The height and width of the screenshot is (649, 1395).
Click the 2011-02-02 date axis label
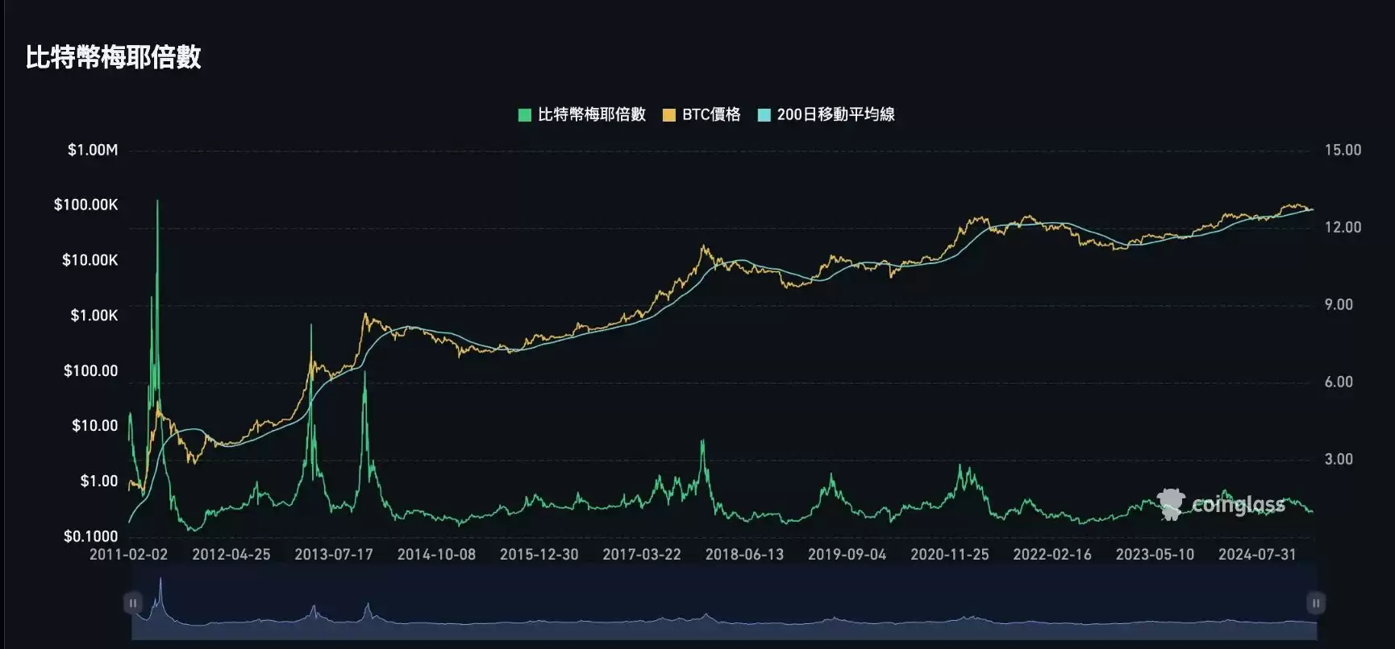[128, 554]
